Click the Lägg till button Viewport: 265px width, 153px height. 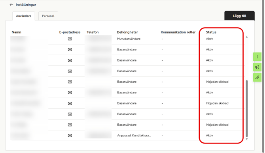pos(239,16)
